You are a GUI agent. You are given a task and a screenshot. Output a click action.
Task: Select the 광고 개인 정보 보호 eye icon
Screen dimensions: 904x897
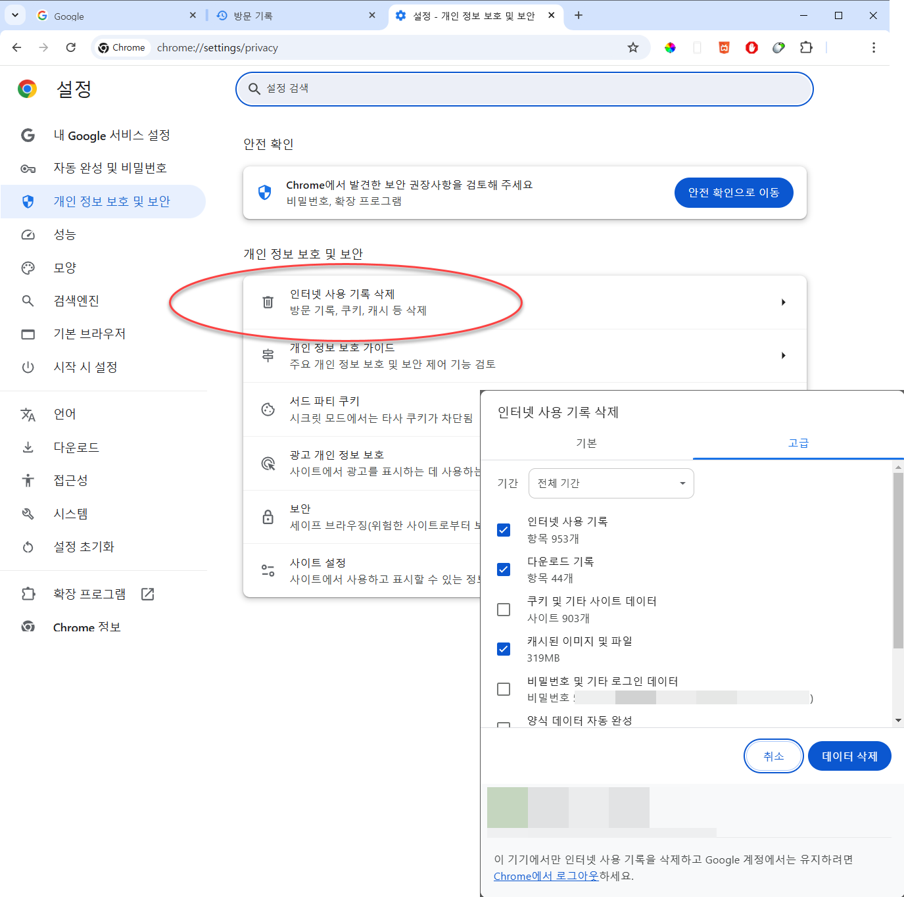(x=268, y=462)
